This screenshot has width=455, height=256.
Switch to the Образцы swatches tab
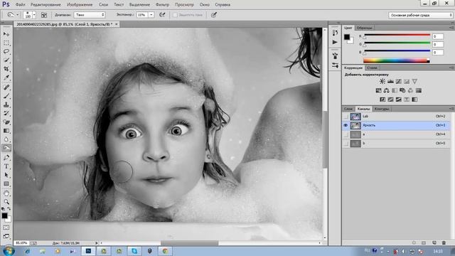(364, 28)
